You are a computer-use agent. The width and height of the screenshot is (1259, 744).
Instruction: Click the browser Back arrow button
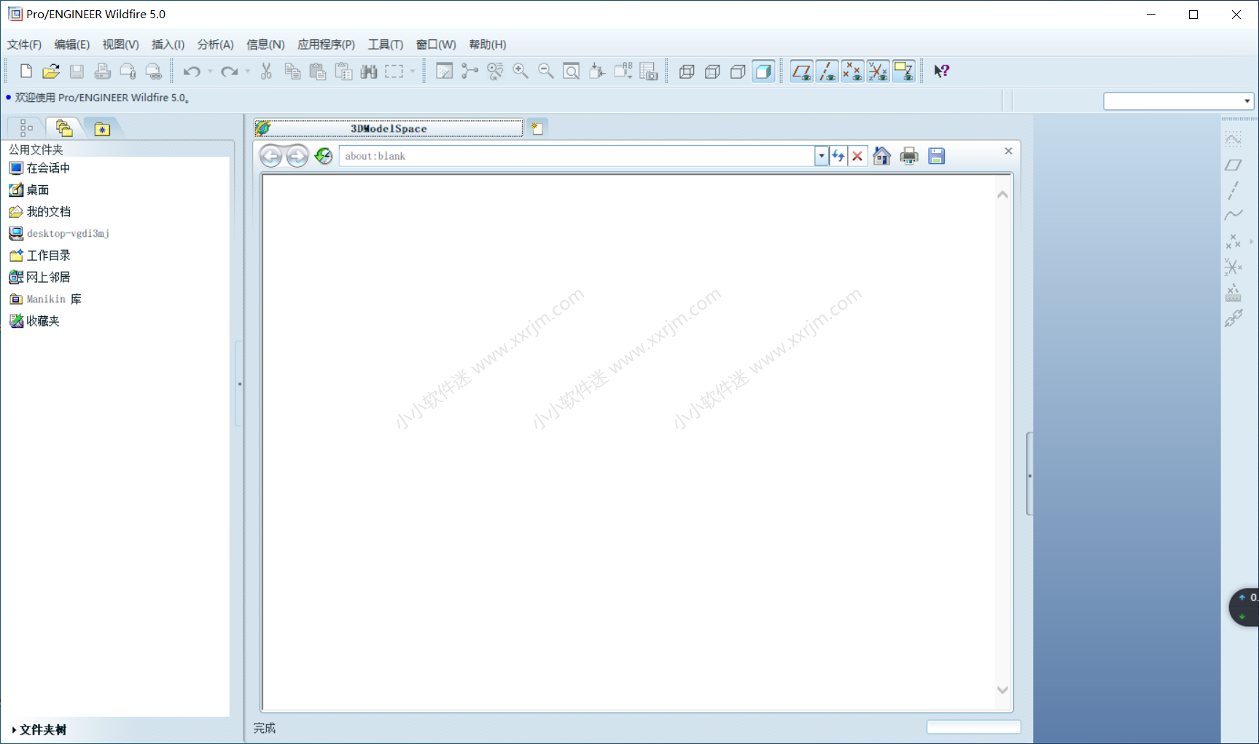(270, 156)
